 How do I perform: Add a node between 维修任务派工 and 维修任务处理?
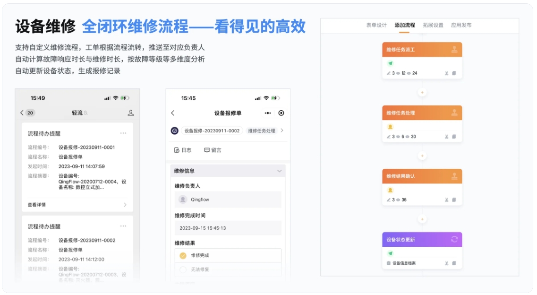(422, 92)
